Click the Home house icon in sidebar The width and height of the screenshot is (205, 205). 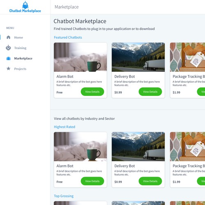coord(9,37)
